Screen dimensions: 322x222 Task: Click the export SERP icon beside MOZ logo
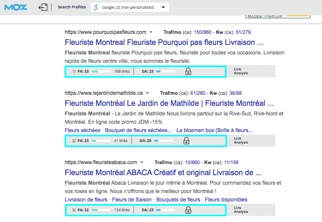[43, 7]
